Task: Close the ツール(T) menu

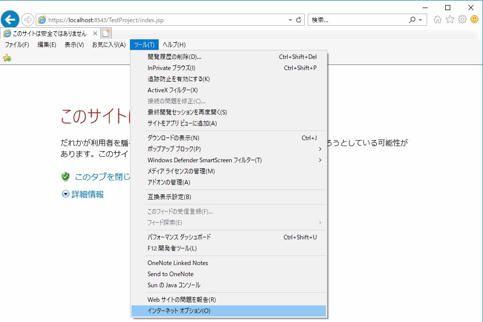Action: pyautogui.click(x=144, y=45)
